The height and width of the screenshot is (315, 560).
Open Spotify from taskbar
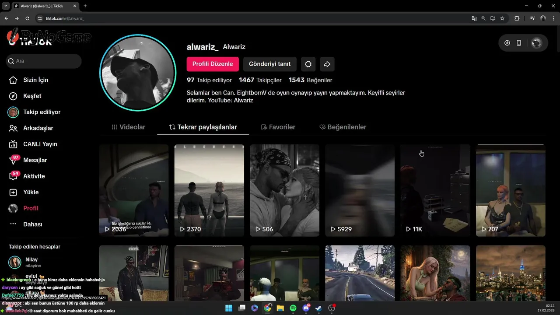point(293,308)
